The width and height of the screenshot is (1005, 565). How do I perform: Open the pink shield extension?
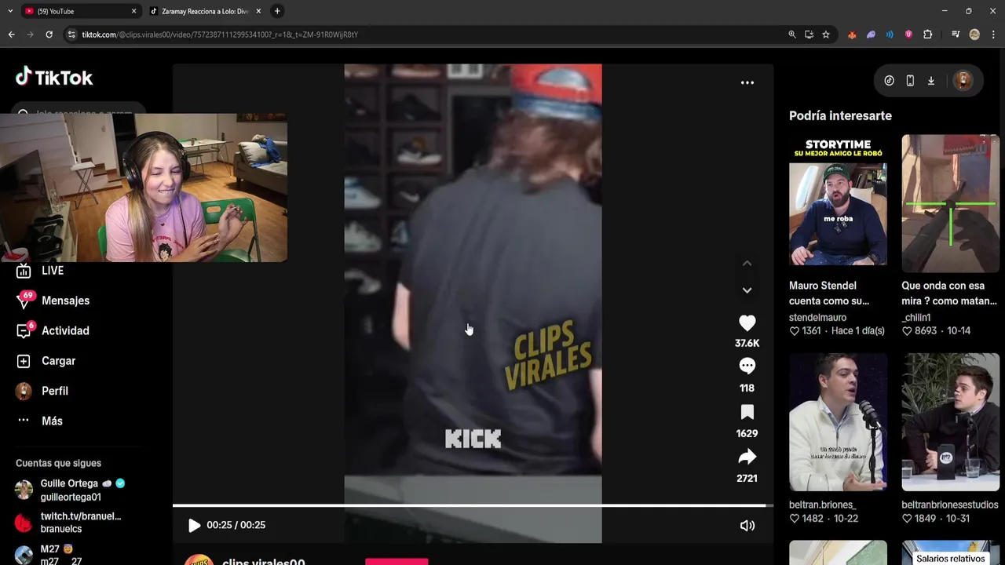click(x=908, y=35)
